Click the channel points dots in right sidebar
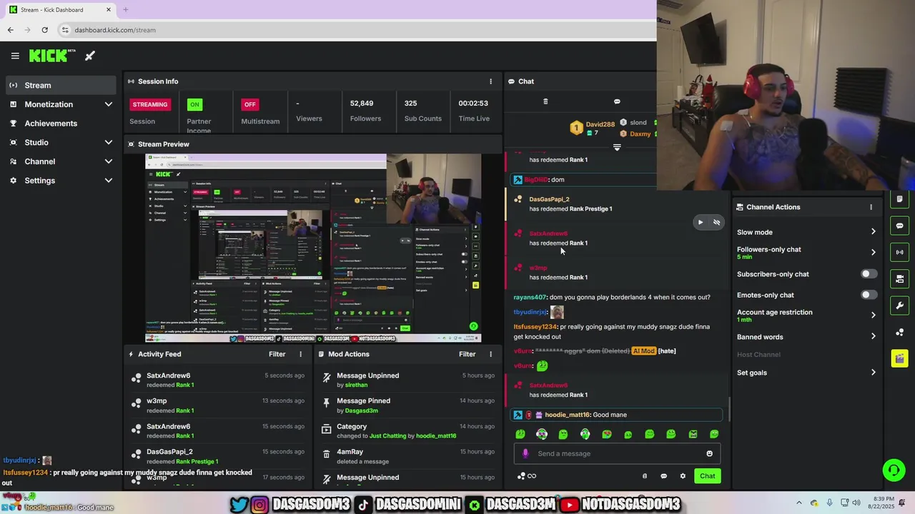 [x=899, y=333]
